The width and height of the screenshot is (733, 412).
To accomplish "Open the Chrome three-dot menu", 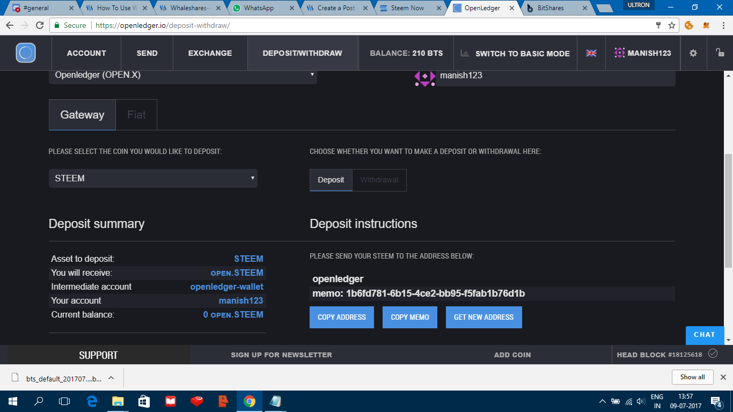I will coord(722,25).
